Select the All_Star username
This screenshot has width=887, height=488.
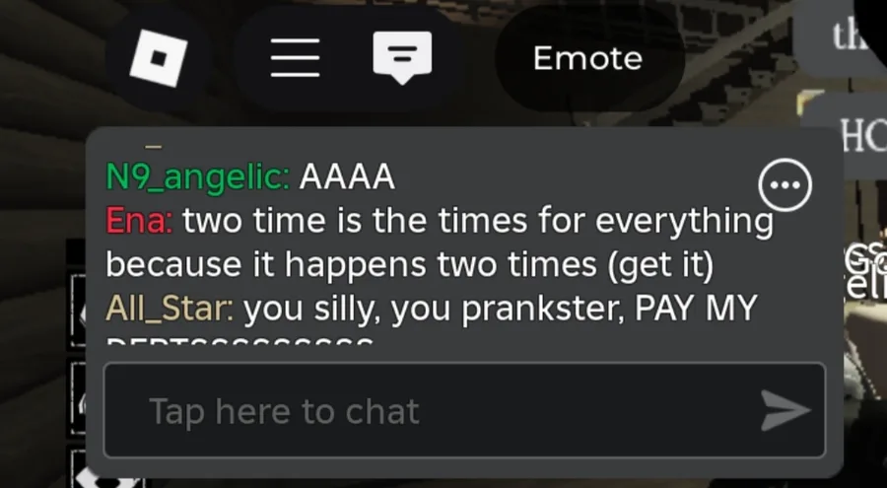170,310
